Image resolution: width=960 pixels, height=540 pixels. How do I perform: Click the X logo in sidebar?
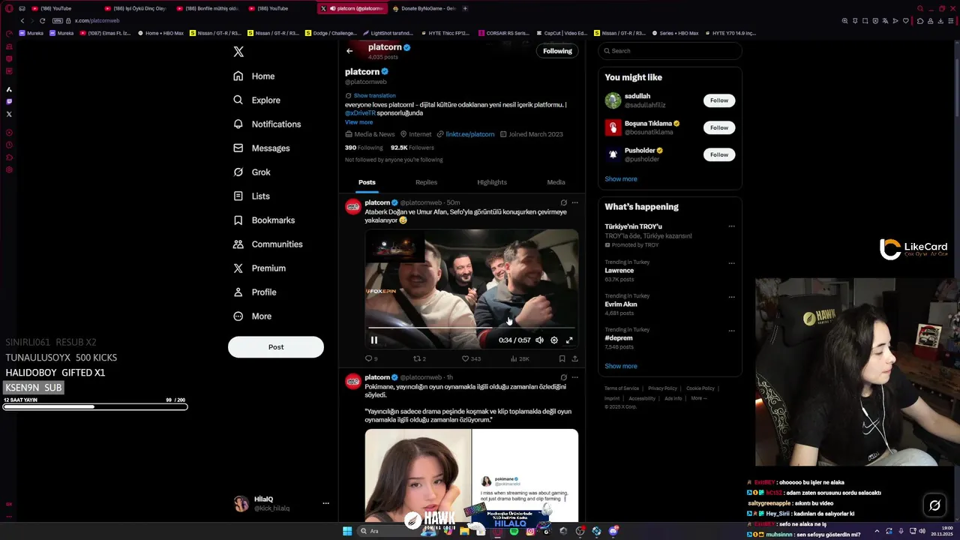[238, 52]
